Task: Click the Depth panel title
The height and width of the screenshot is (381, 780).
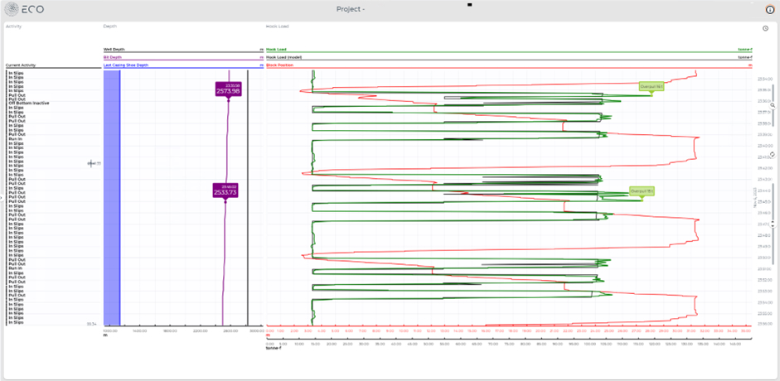Action: 108,27
